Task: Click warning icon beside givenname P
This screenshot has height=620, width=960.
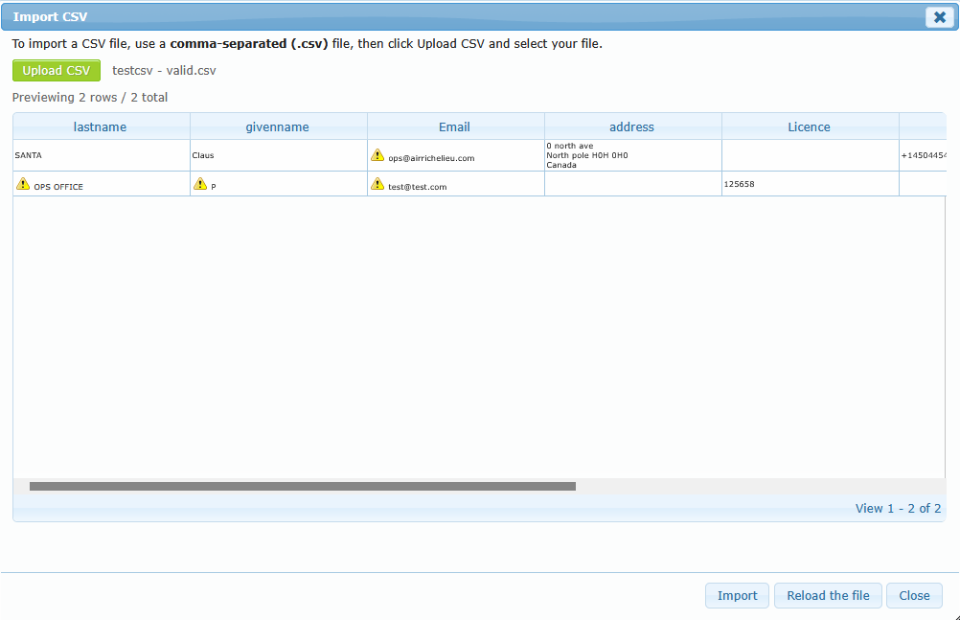Action: coord(200,184)
